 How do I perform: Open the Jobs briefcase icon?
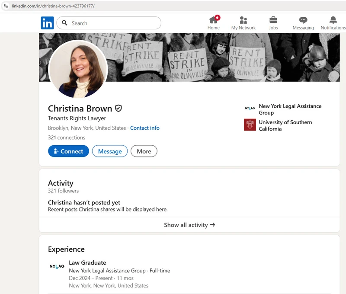click(x=273, y=20)
